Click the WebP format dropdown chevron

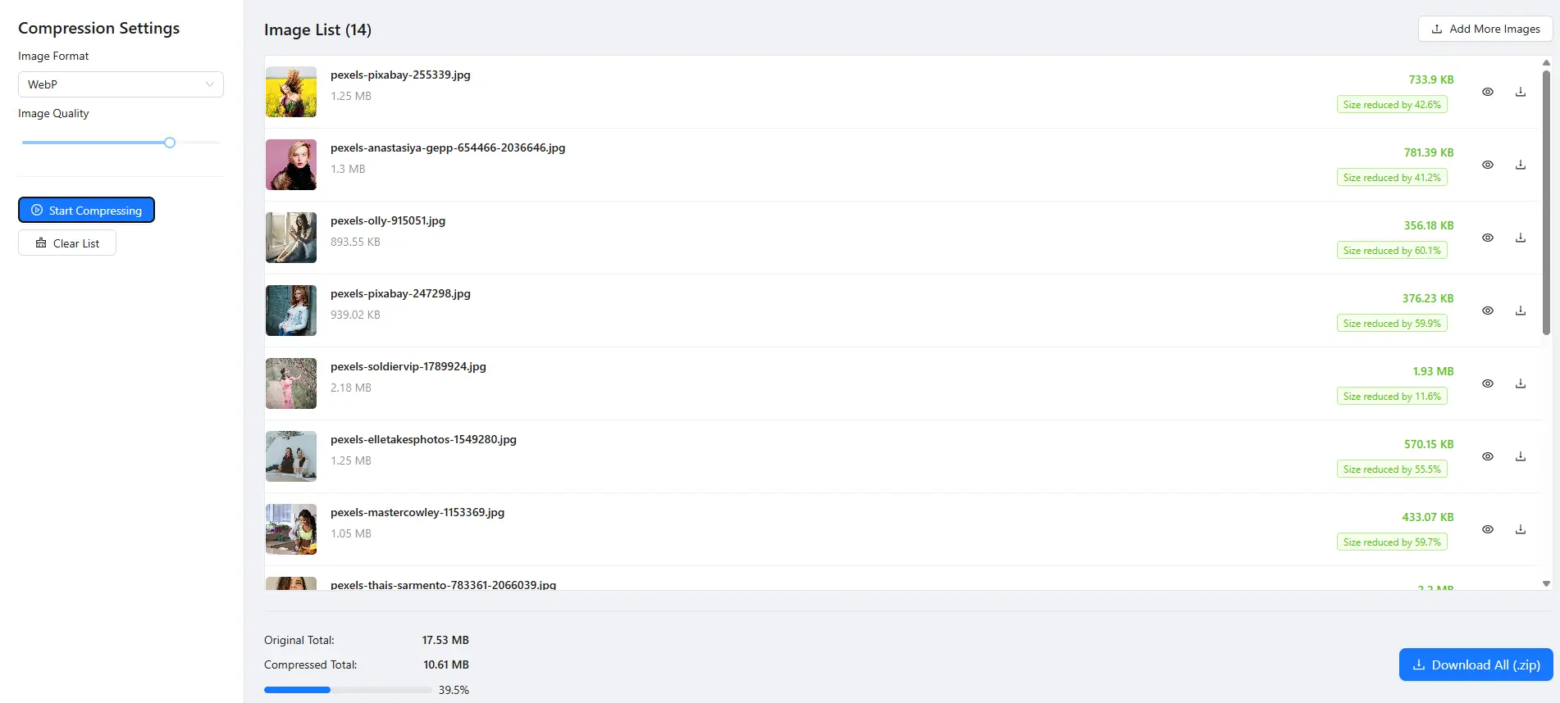210,84
